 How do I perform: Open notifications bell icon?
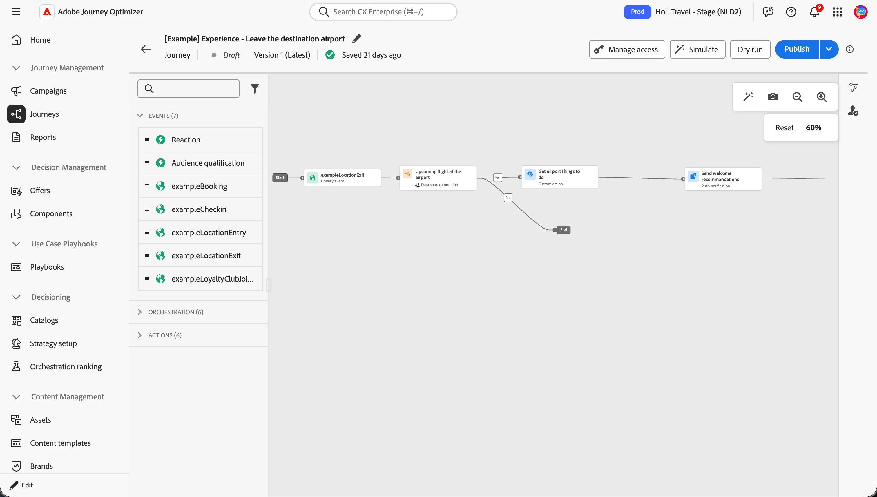click(814, 12)
